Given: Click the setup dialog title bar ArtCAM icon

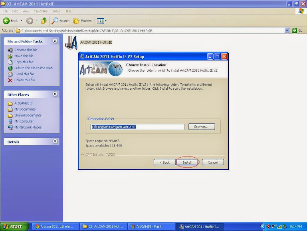Looking at the screenshot, I should click(x=82, y=56).
